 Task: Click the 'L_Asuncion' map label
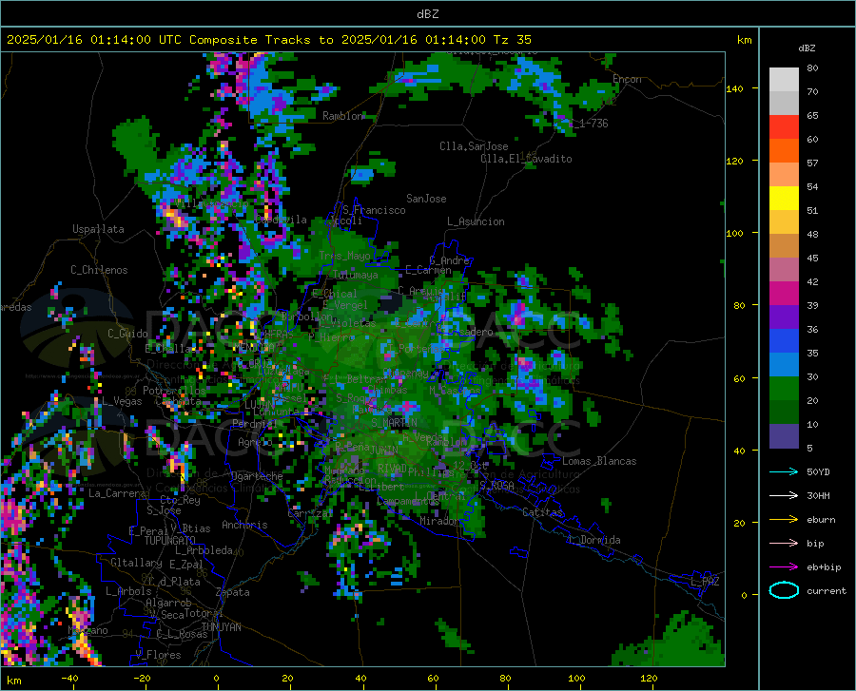476,221
